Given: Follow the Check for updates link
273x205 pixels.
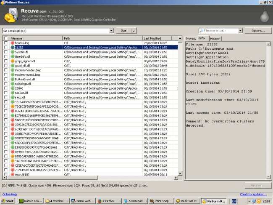Looking at the screenshot, I should point(254,194).
